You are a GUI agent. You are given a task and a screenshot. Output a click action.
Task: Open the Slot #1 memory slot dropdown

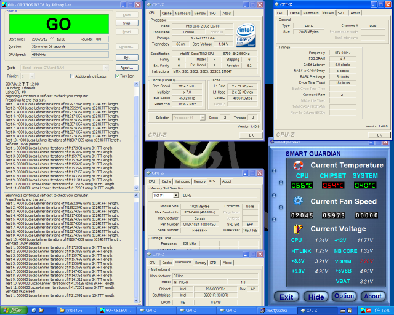[175, 195]
